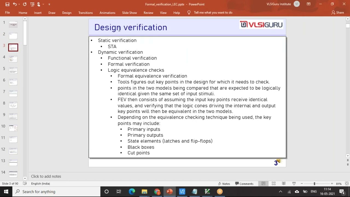Start Slide Show from status bar icon
This screenshot has width=350, height=197.
(x=294, y=184)
